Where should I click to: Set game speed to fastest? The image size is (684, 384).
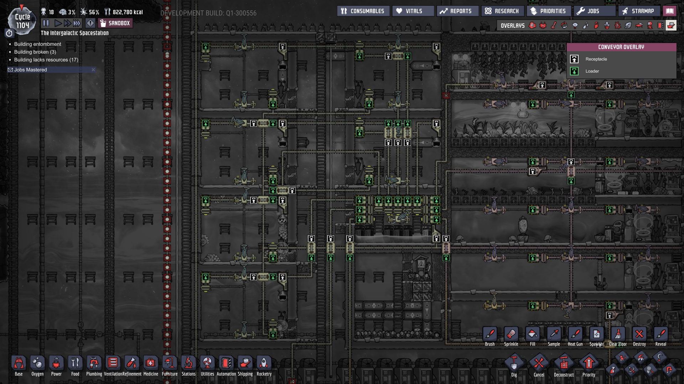[x=77, y=23]
